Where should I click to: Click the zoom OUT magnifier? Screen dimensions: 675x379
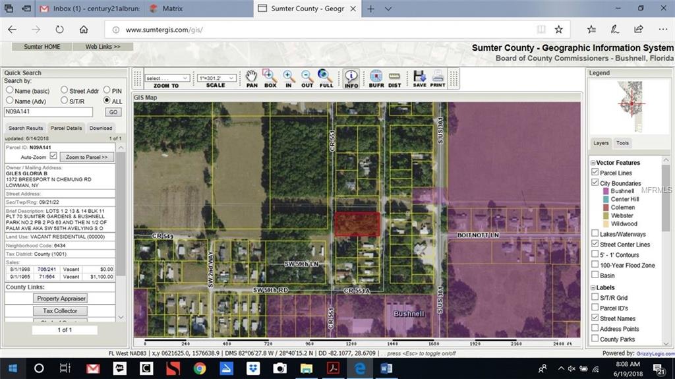307,77
